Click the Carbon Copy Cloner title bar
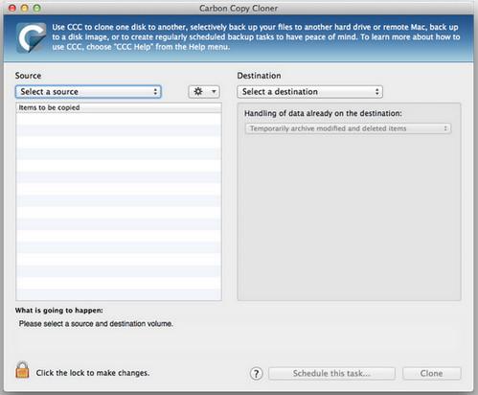Viewport: 478px width, 395px height. pyautogui.click(x=239, y=8)
